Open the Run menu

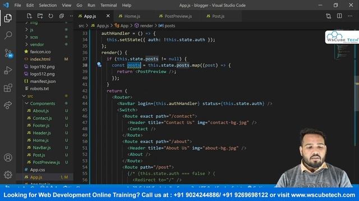[x=91, y=5]
